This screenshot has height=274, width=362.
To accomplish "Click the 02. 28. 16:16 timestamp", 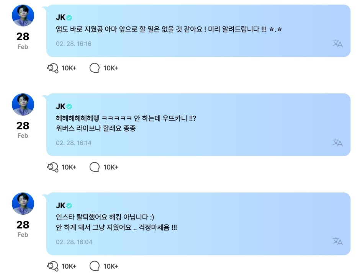I will [x=74, y=44].
